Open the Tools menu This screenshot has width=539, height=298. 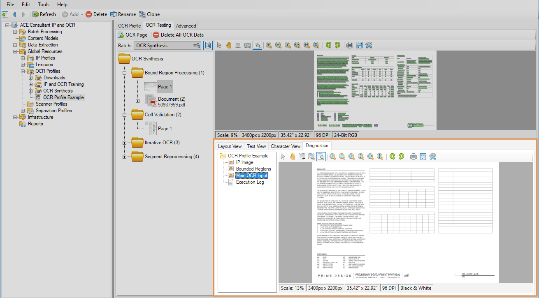tap(44, 5)
